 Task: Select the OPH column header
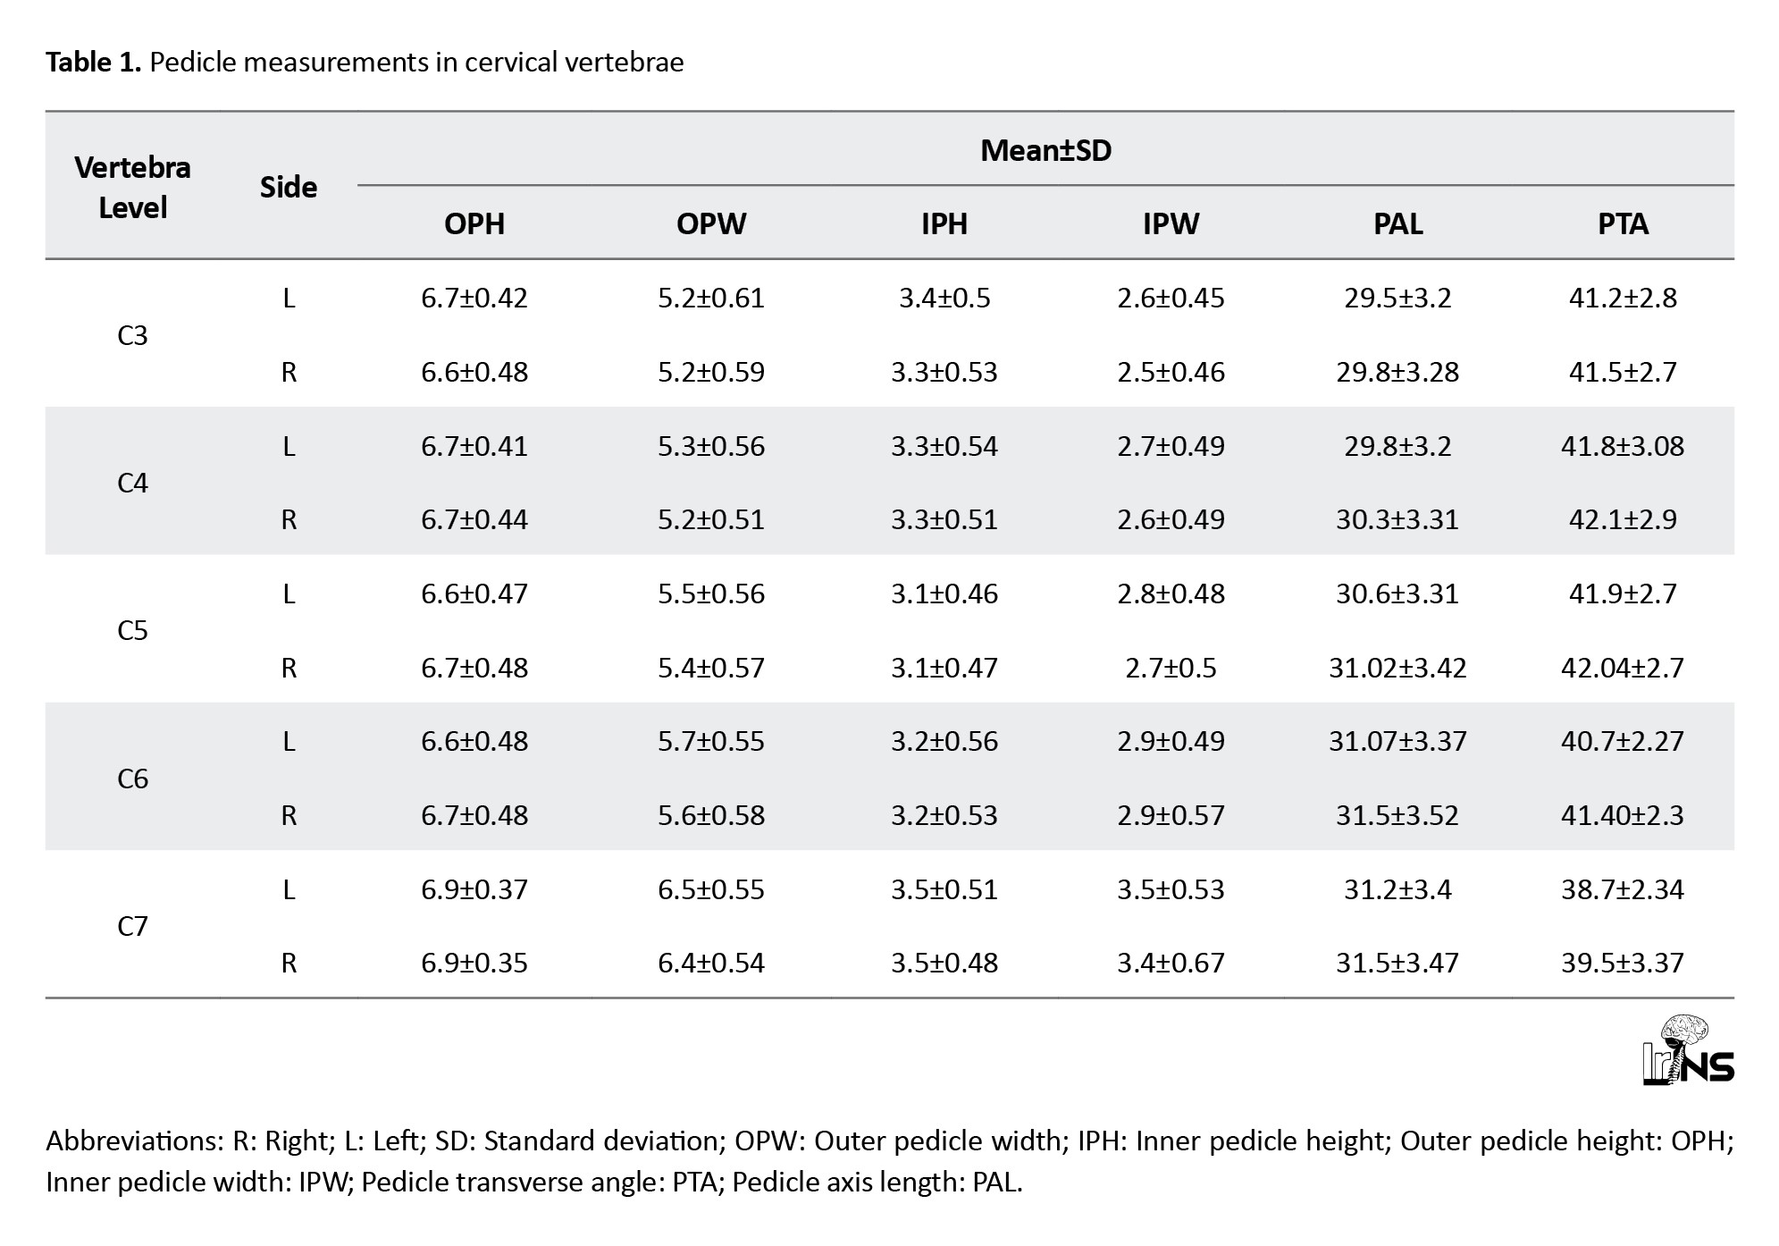474,223
